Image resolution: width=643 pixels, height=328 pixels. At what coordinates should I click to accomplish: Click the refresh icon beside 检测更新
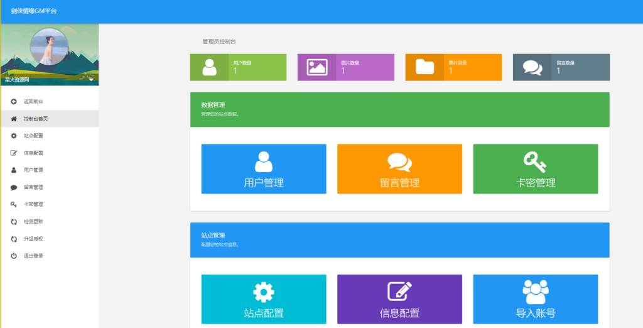tap(14, 221)
